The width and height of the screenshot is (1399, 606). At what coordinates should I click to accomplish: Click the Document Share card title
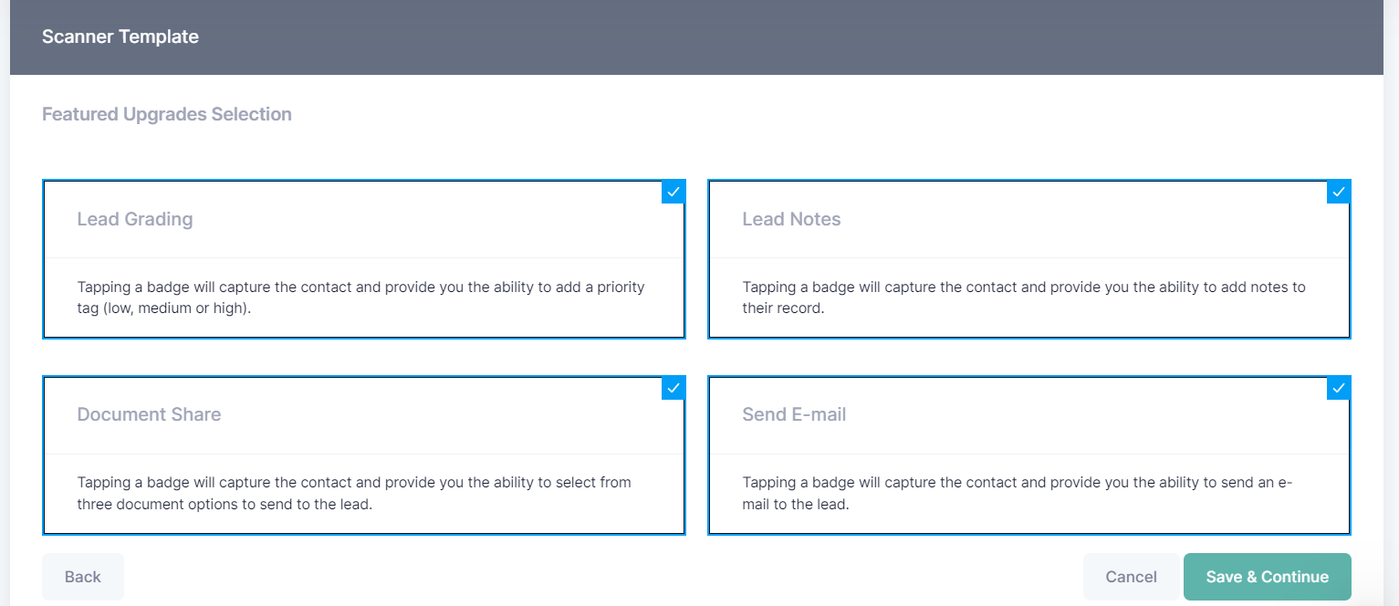tap(149, 414)
